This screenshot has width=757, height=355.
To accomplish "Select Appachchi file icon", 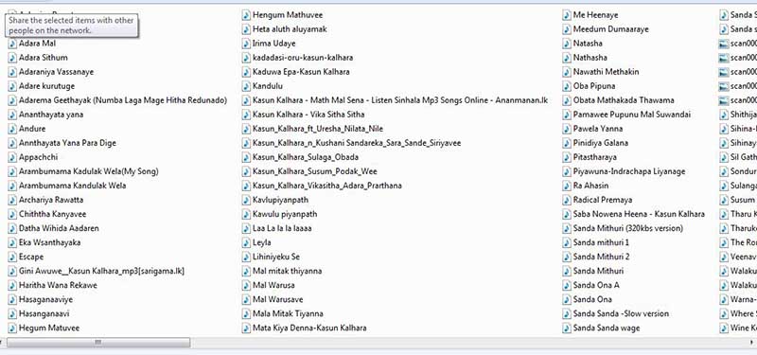I will point(12,157).
